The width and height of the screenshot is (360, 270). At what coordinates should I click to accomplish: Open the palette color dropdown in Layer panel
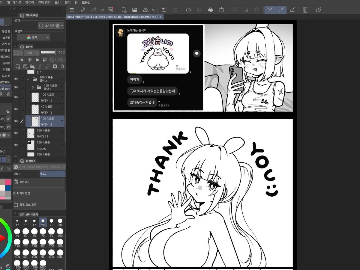pos(18,52)
